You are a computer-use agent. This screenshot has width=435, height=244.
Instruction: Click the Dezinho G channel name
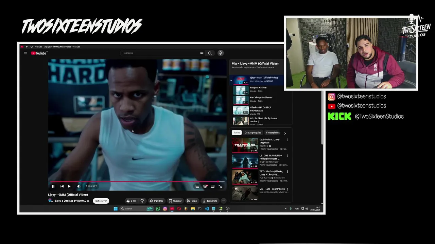point(264,146)
